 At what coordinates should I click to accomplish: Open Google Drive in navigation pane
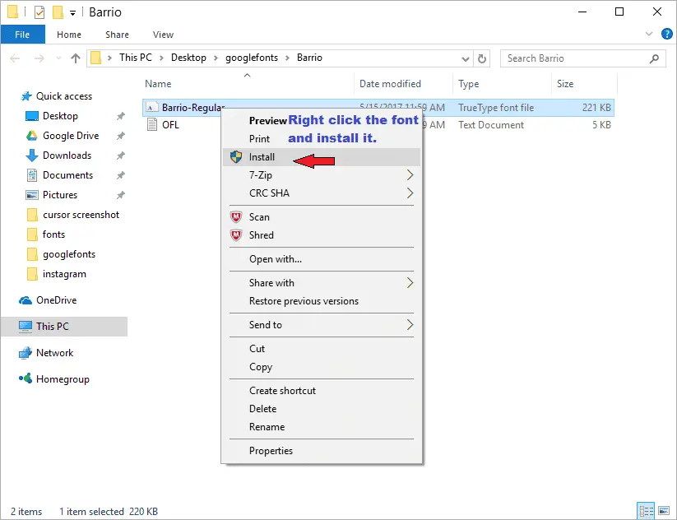point(71,136)
